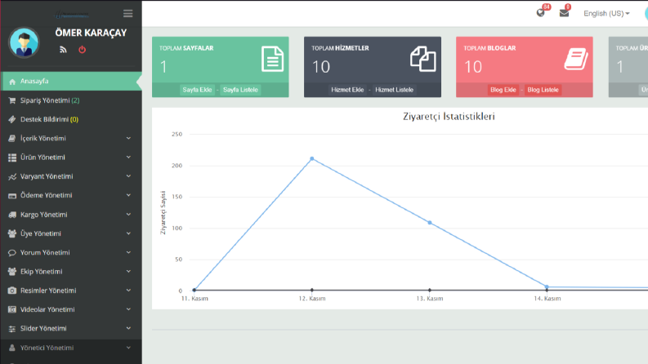Go to Anasayfa menu item

coord(71,82)
